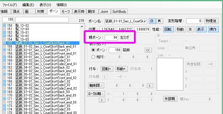Select bone 160 CoatSkirtSide2_01
223x114 pixels.
(x=41, y=60)
